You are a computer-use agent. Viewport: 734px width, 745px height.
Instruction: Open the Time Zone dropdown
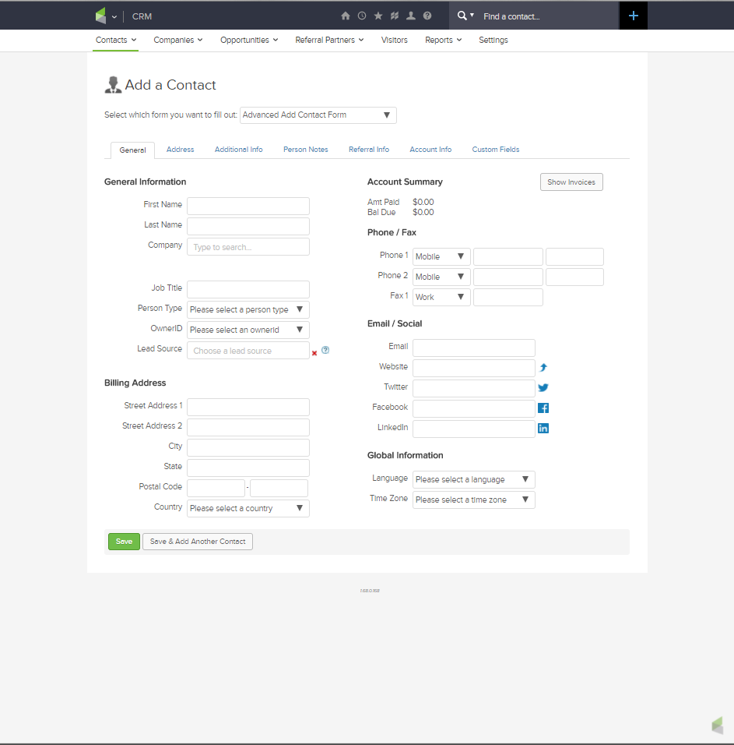[x=473, y=500]
